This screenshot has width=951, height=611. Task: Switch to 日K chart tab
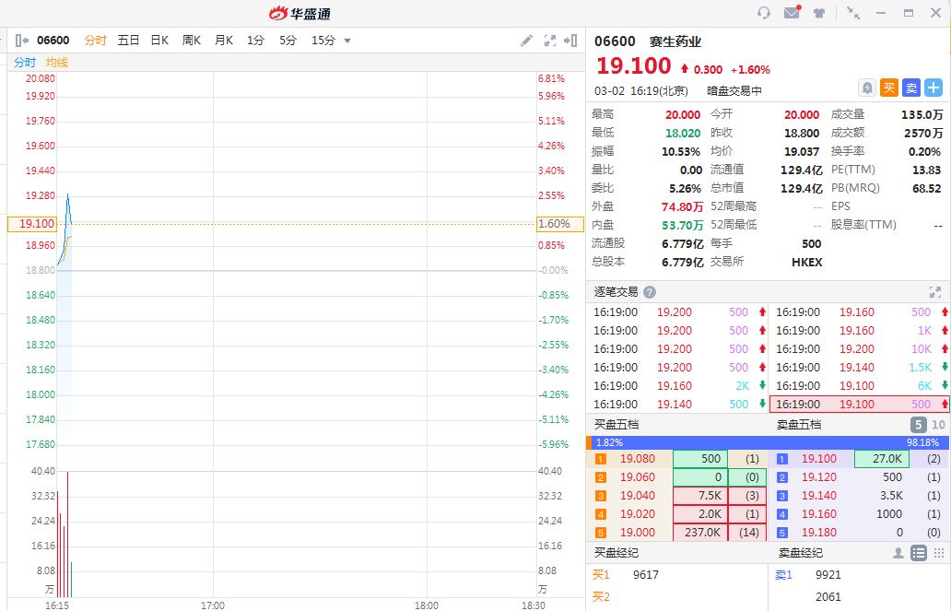click(x=159, y=41)
